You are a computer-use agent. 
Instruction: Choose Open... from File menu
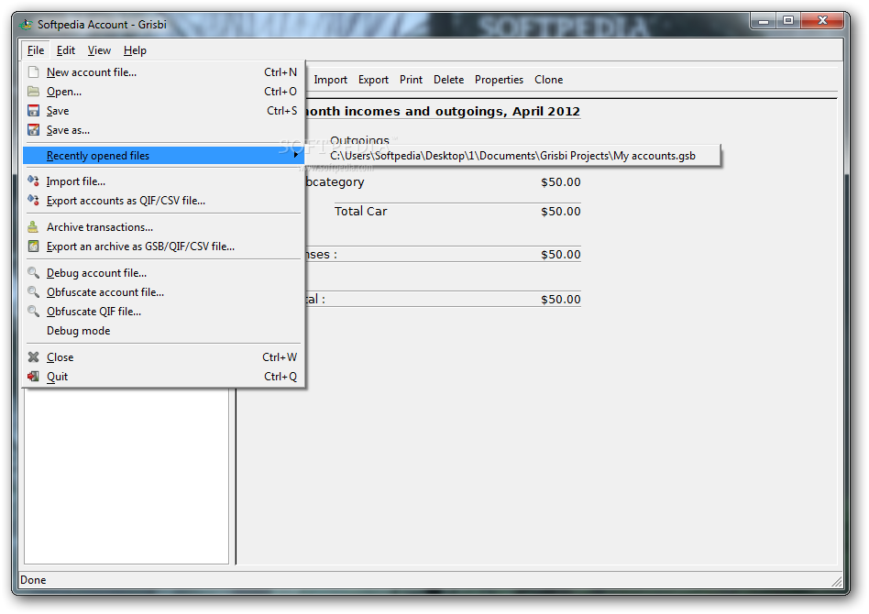pyautogui.click(x=163, y=91)
